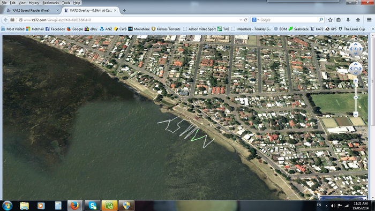The image size is (375, 211).
Task: Open the downloads arrow icon
Action: pyautogui.click(x=348, y=20)
